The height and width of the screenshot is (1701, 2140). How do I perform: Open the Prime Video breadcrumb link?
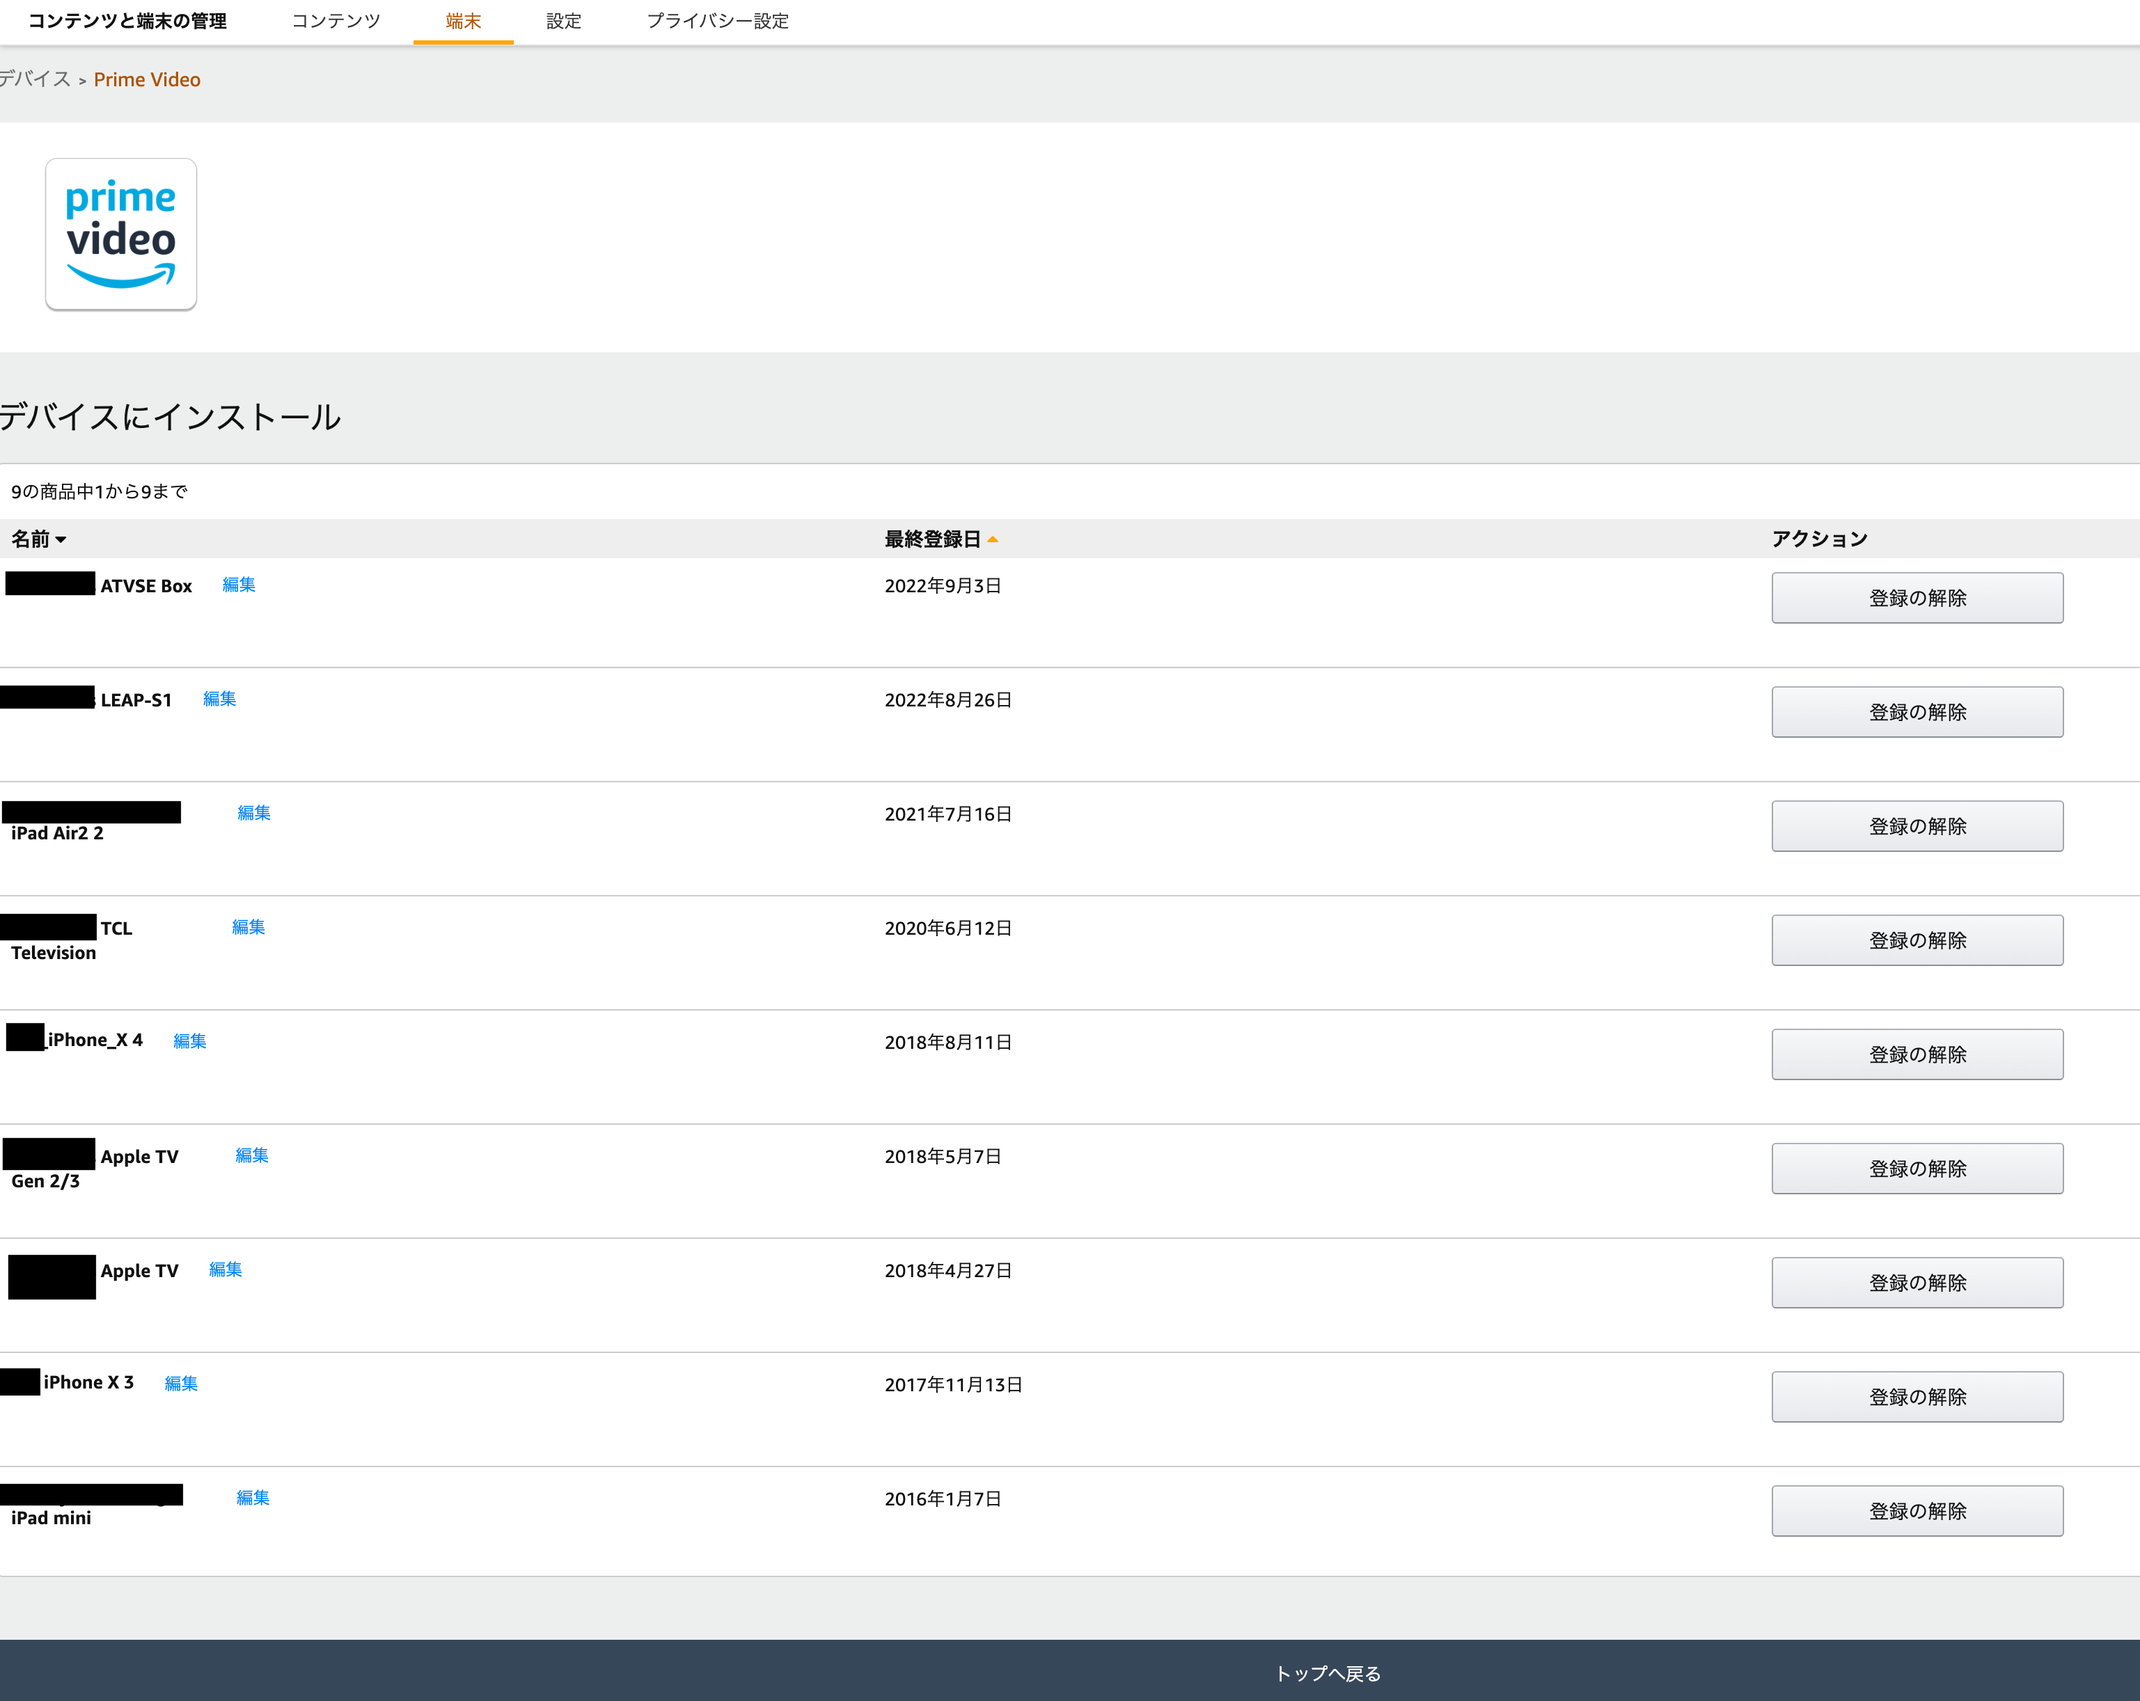pos(147,79)
